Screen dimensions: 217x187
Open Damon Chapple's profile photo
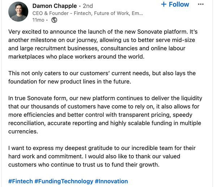[x=18, y=12]
